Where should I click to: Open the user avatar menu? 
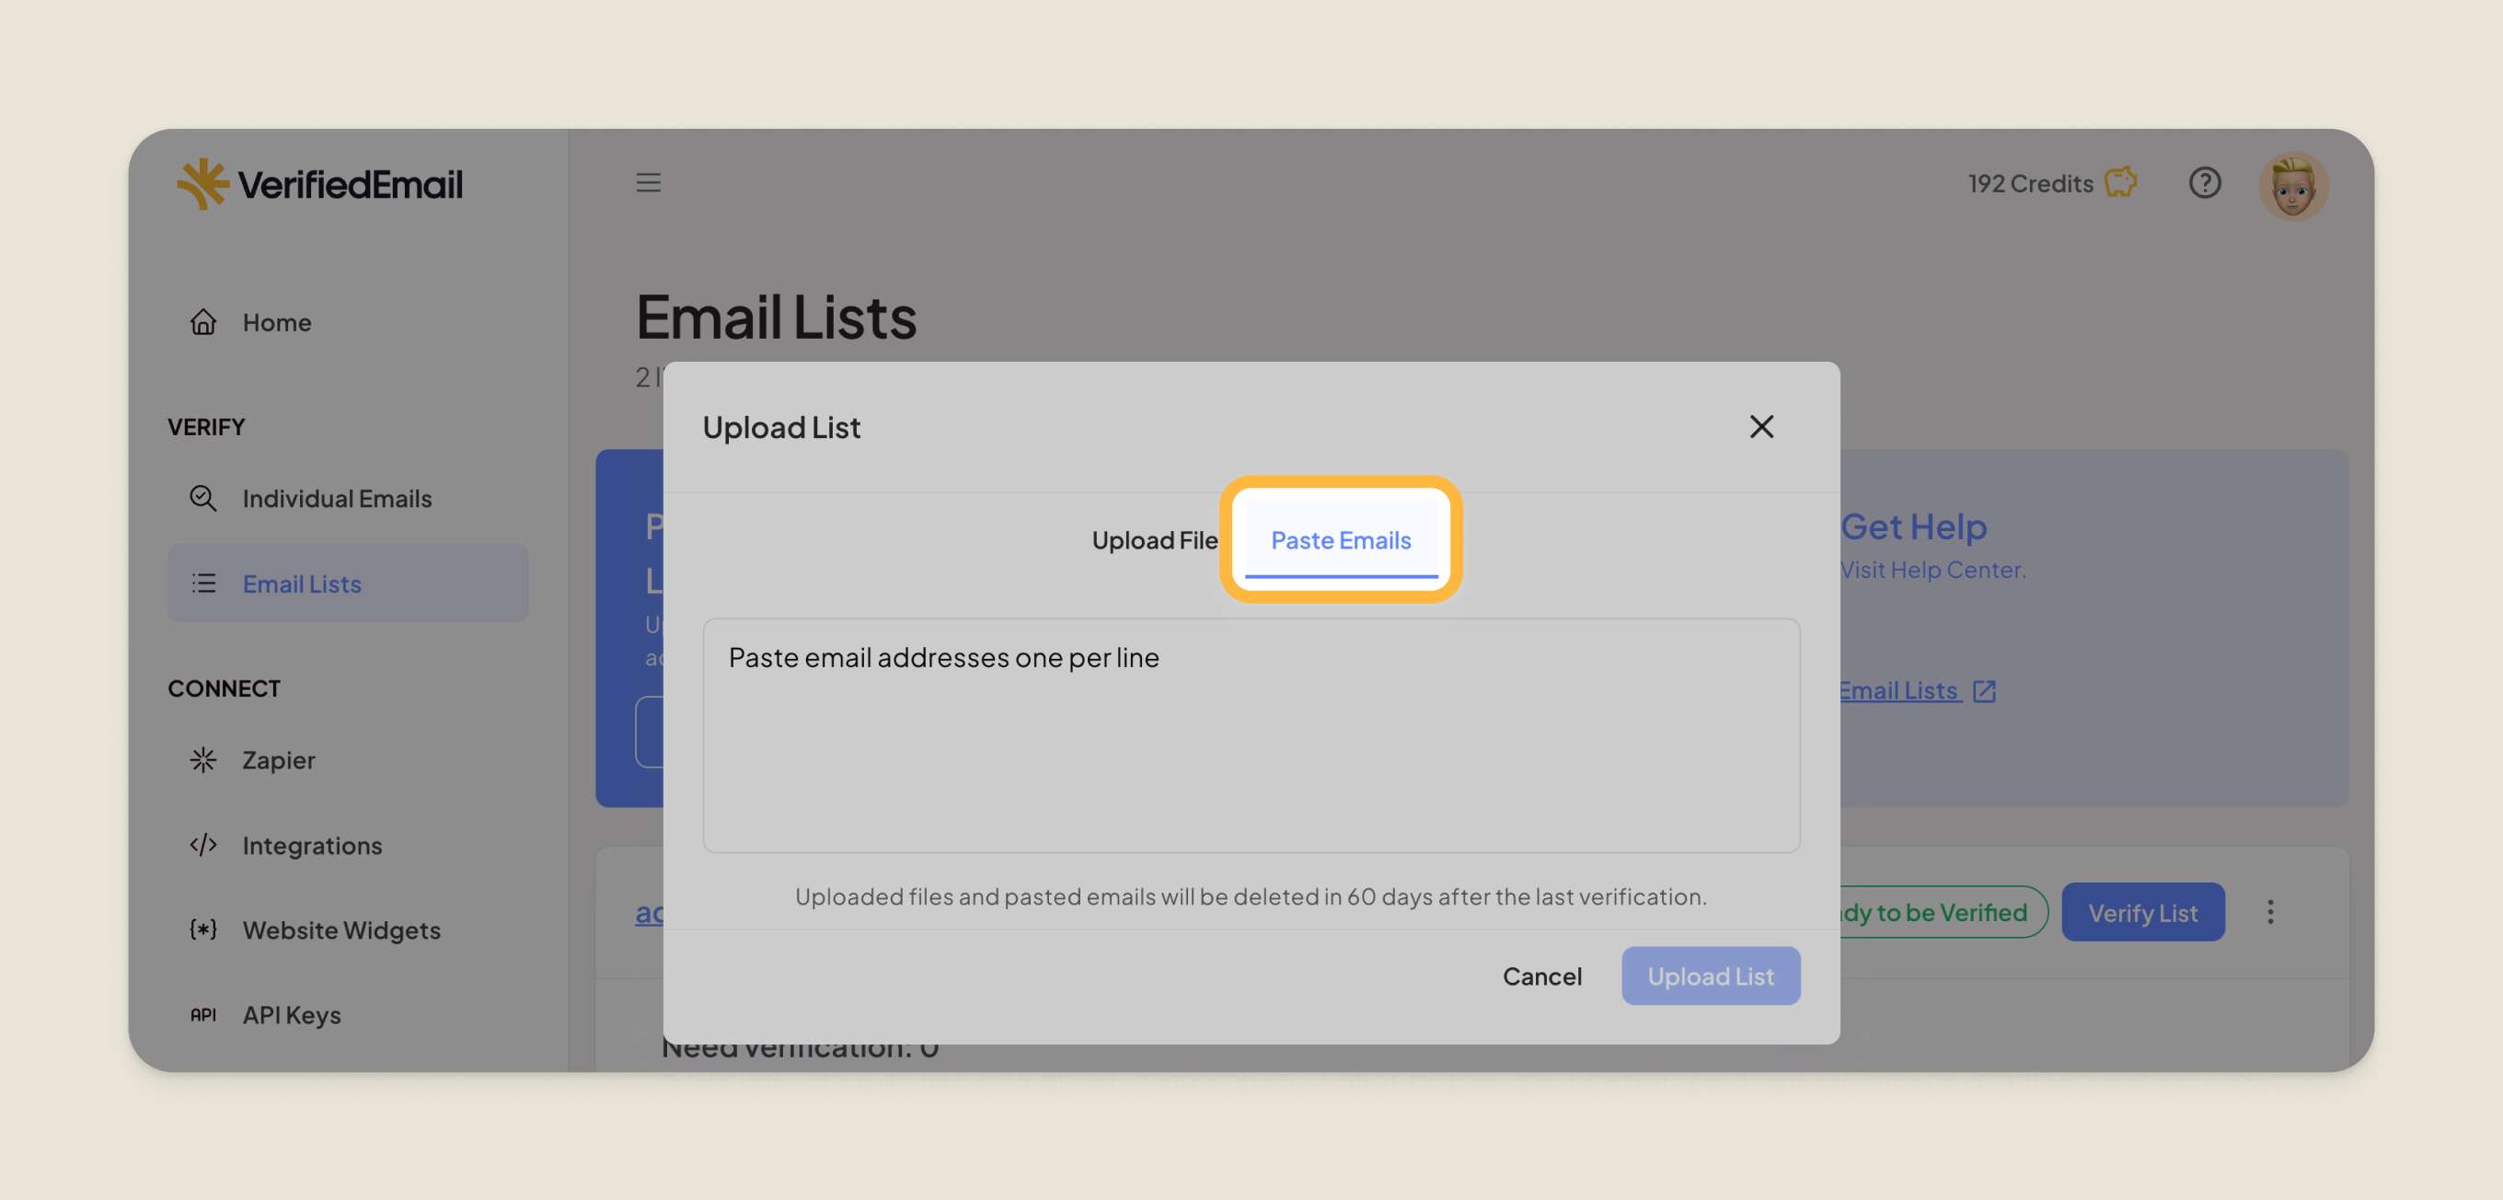(2294, 185)
